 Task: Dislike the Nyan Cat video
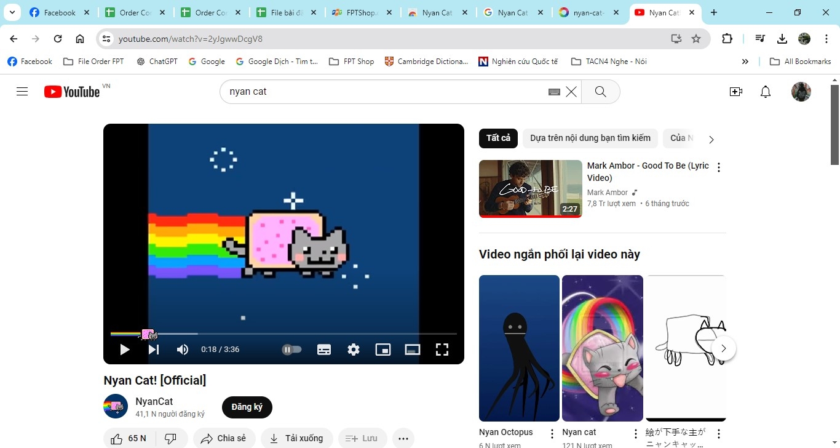point(171,439)
